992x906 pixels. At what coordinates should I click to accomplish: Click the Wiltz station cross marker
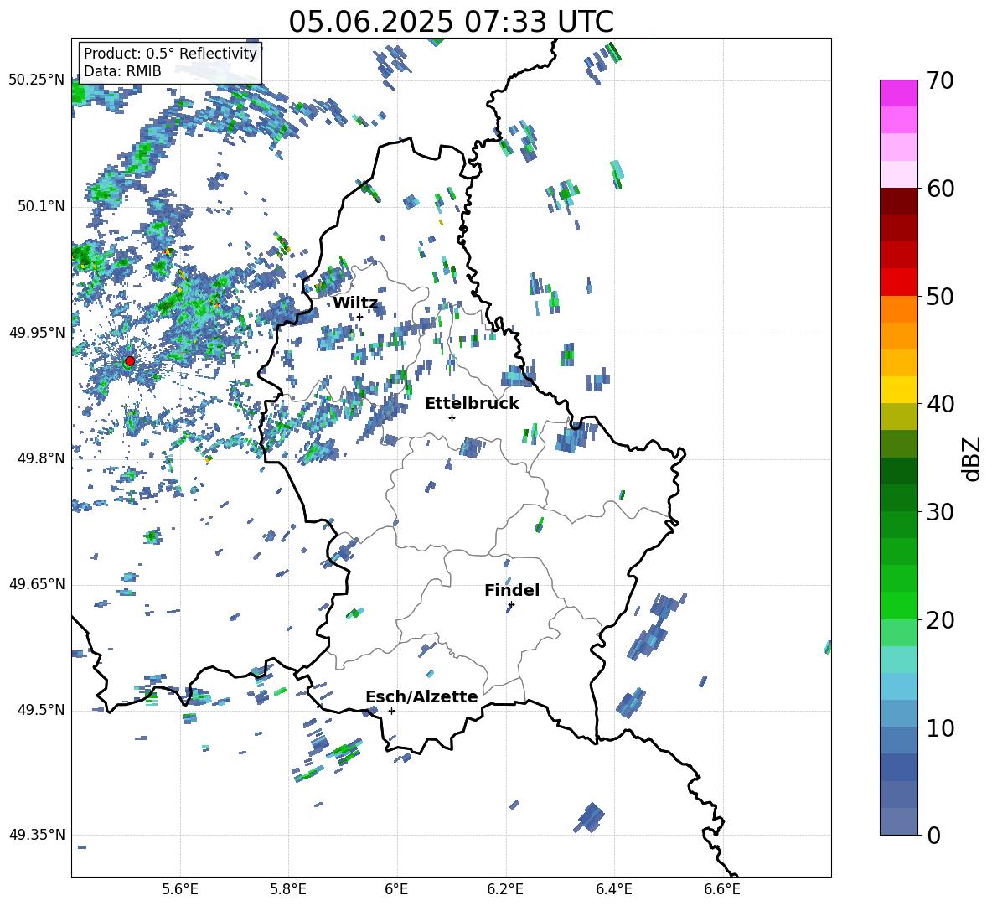click(x=359, y=318)
